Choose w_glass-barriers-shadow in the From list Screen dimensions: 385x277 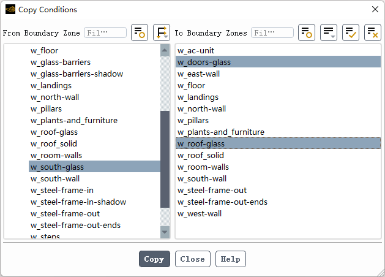(77, 74)
